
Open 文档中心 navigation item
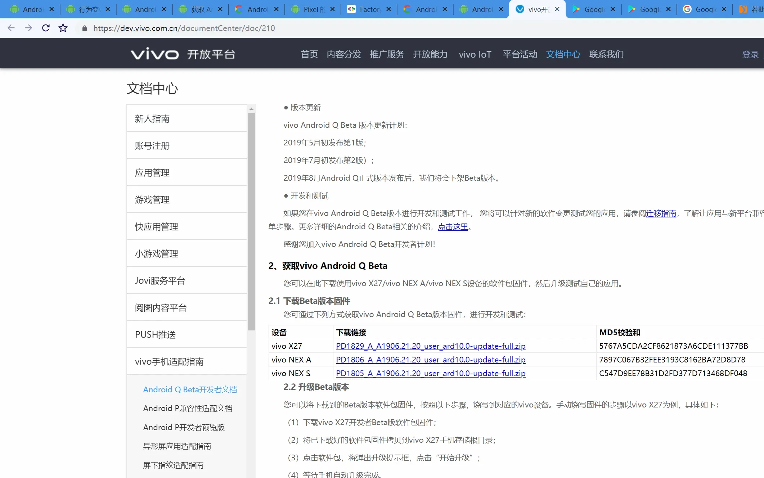coord(563,54)
